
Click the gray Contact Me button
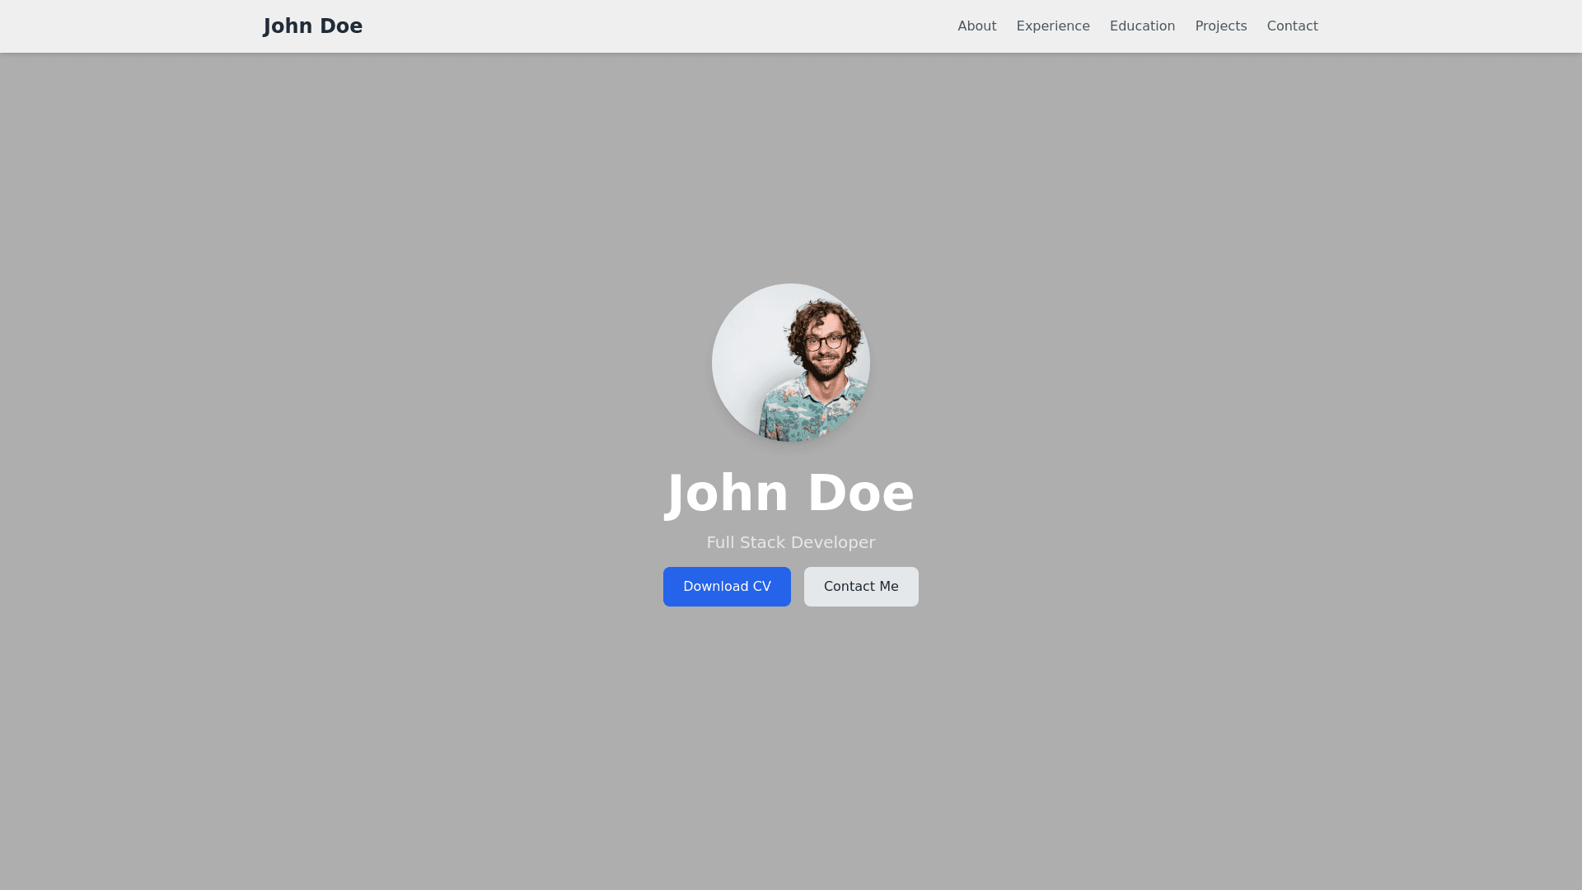[860, 587]
